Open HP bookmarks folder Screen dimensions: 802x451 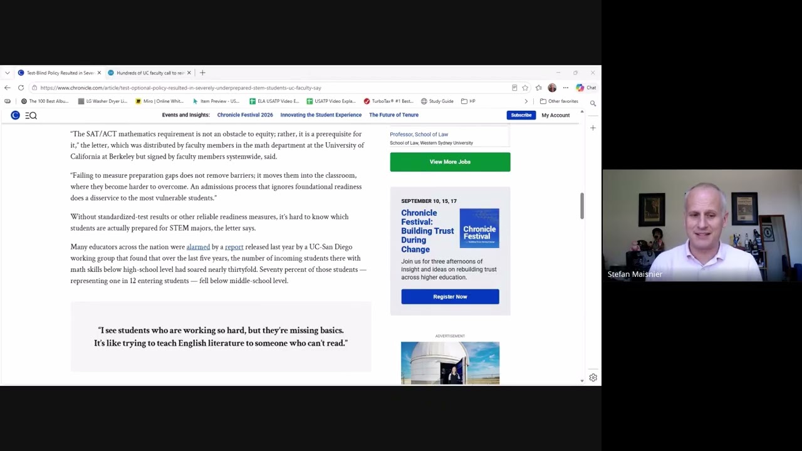(468, 101)
